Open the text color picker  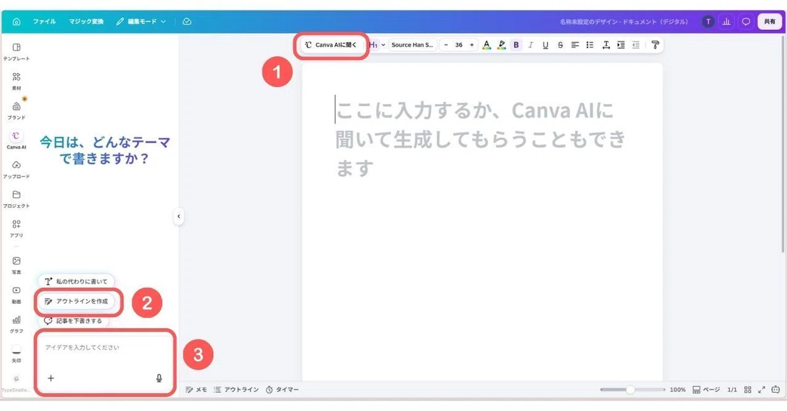(487, 45)
